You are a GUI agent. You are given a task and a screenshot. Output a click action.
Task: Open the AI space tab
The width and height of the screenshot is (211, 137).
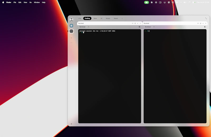coord(101,18)
